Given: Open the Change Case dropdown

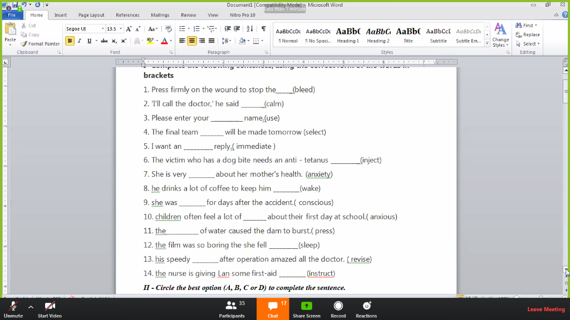Looking at the screenshot, I should tap(153, 29).
